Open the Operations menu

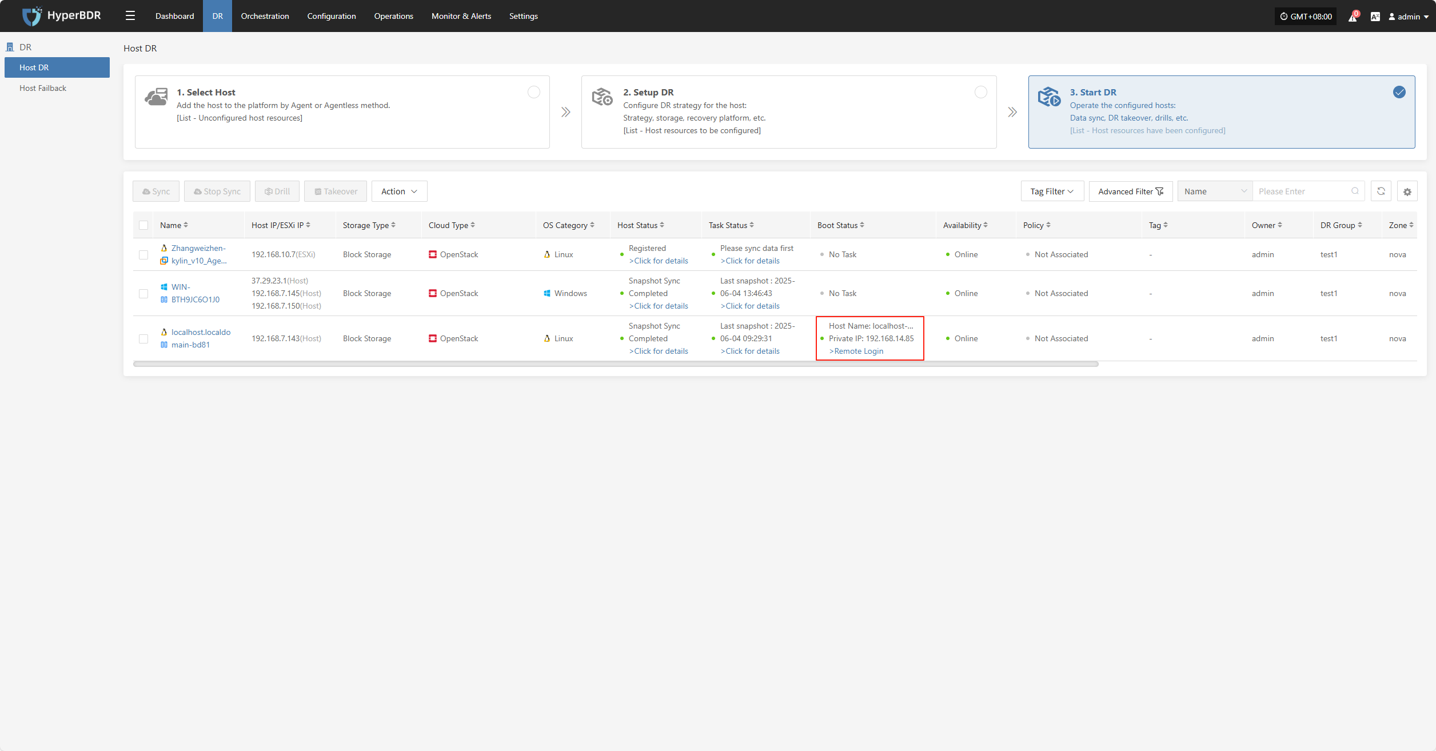[393, 16]
